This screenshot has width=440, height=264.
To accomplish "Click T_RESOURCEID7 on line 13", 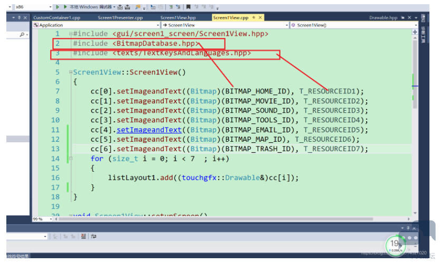I will [x=332, y=149].
